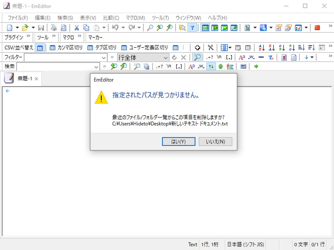334x250 pixels.
Task: Click the いいえ(N) button in the dialog
Action: [215, 141]
